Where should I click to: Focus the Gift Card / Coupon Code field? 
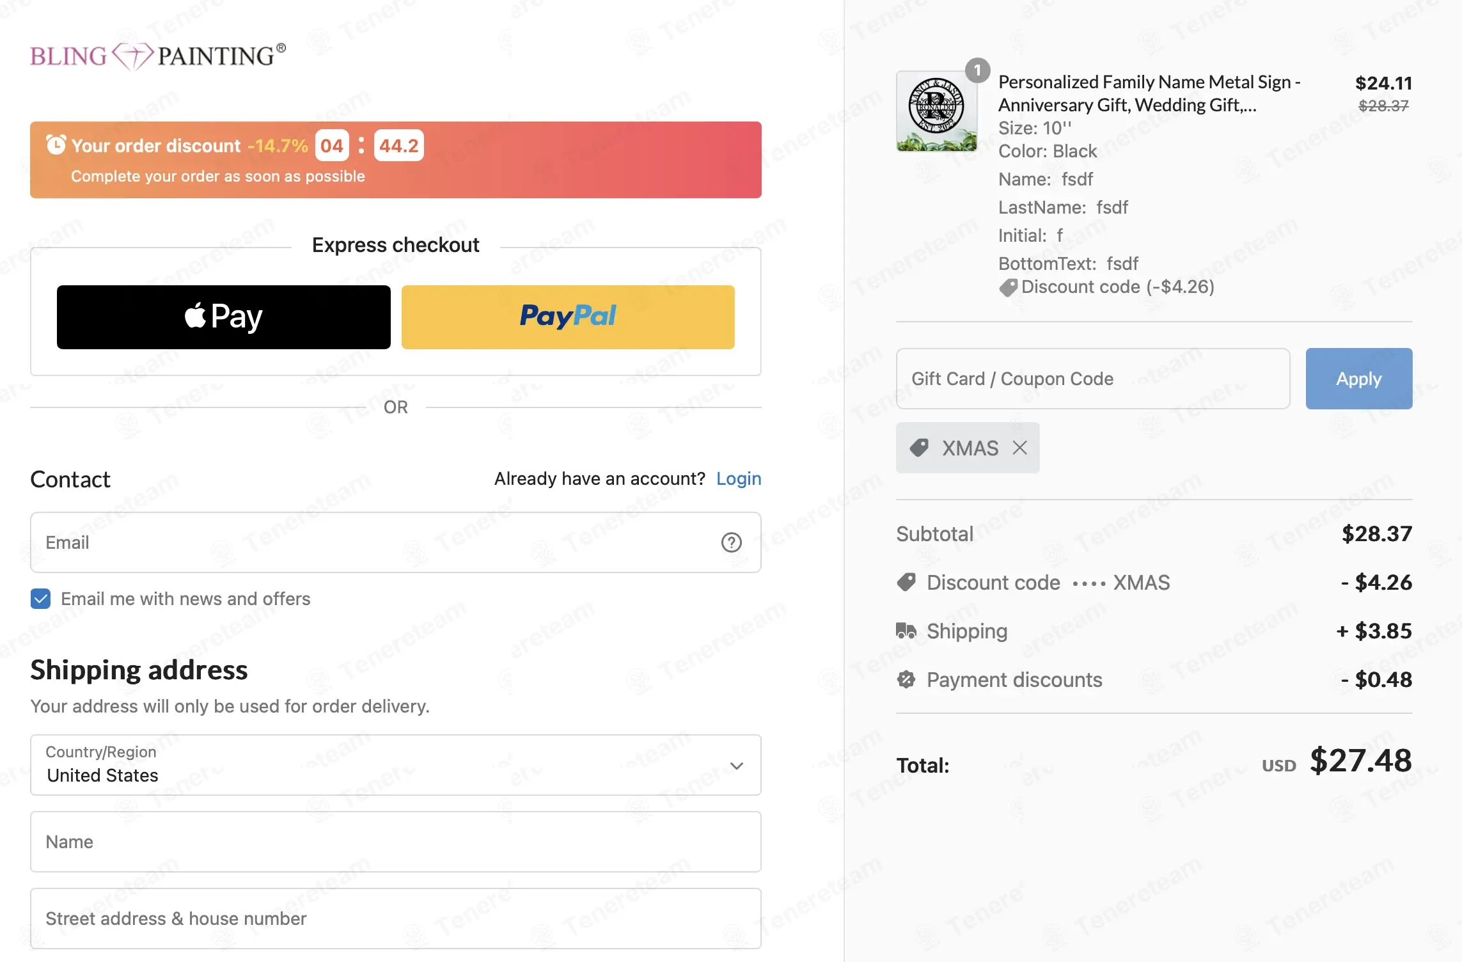pos(1093,379)
